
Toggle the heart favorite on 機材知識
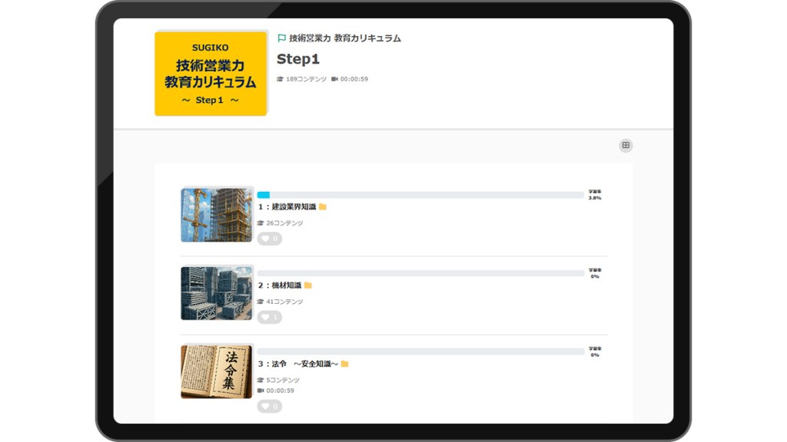269,317
